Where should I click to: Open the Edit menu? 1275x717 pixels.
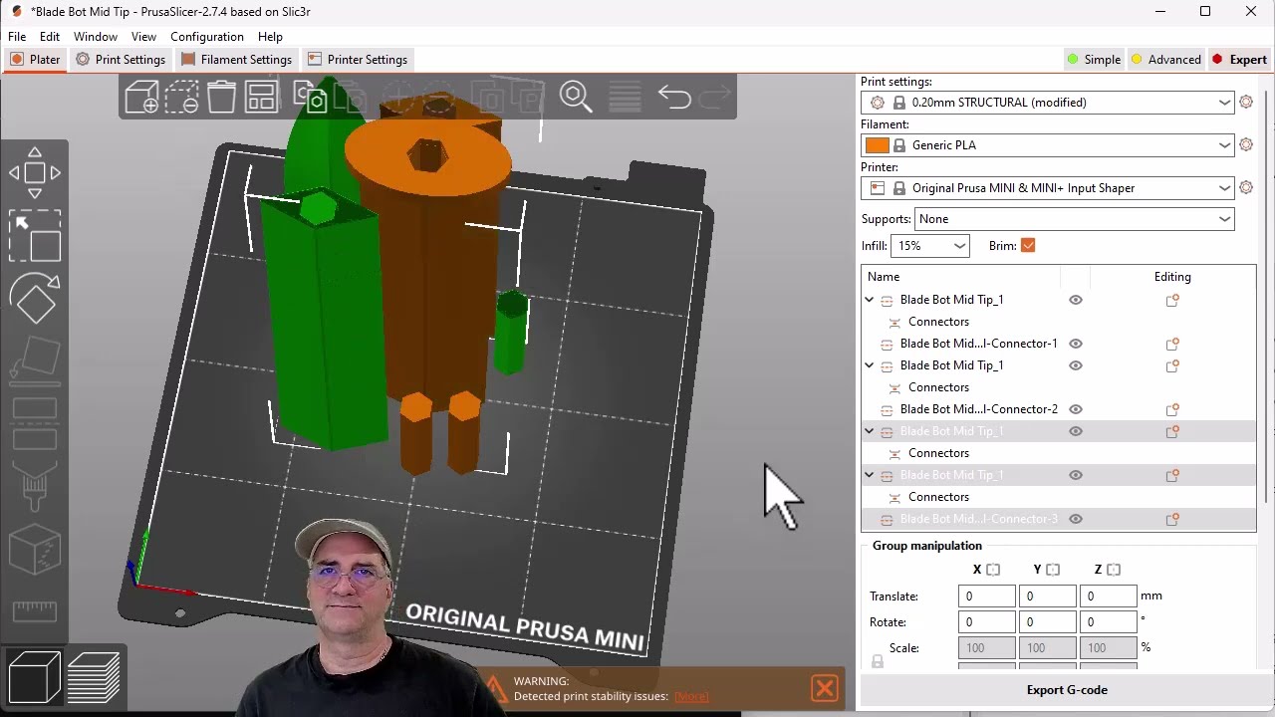(x=50, y=37)
